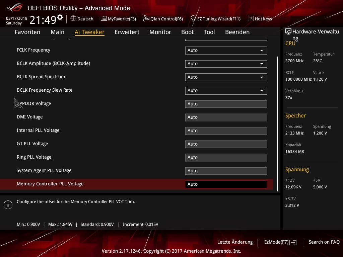Open Hot Keys text button
The width and height of the screenshot is (343, 257).
263,19
